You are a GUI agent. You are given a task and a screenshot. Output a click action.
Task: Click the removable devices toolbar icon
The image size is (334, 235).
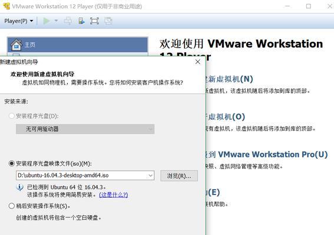pos(81,21)
